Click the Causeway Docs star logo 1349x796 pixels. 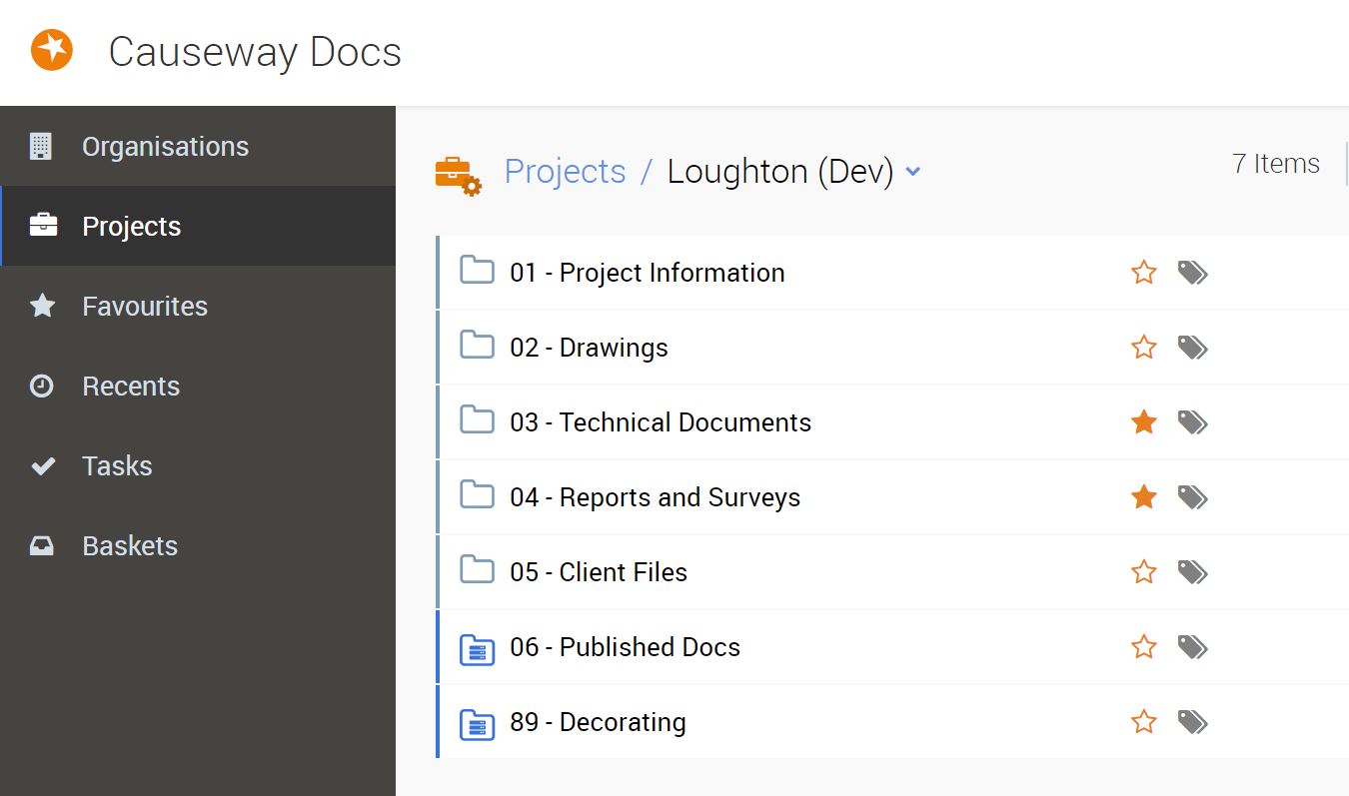(52, 50)
